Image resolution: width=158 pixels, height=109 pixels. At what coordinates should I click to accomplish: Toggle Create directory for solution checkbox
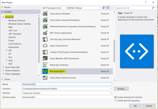click(x=115, y=97)
